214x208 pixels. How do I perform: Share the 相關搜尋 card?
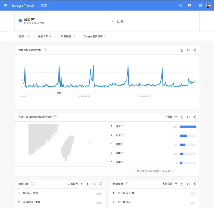tap(195, 184)
